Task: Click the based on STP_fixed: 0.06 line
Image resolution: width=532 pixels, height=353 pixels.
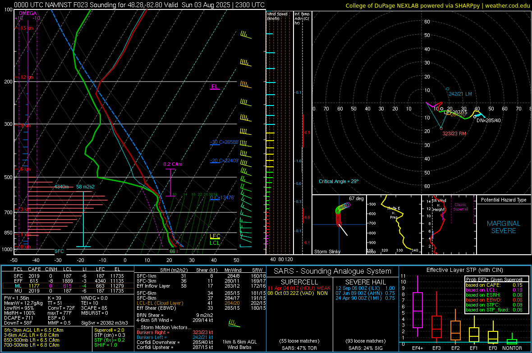Action: click(x=494, y=310)
